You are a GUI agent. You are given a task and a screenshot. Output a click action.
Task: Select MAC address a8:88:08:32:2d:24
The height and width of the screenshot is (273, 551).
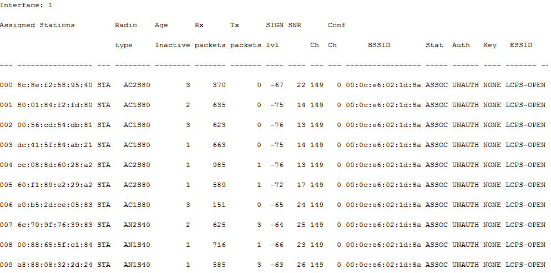pos(55,265)
